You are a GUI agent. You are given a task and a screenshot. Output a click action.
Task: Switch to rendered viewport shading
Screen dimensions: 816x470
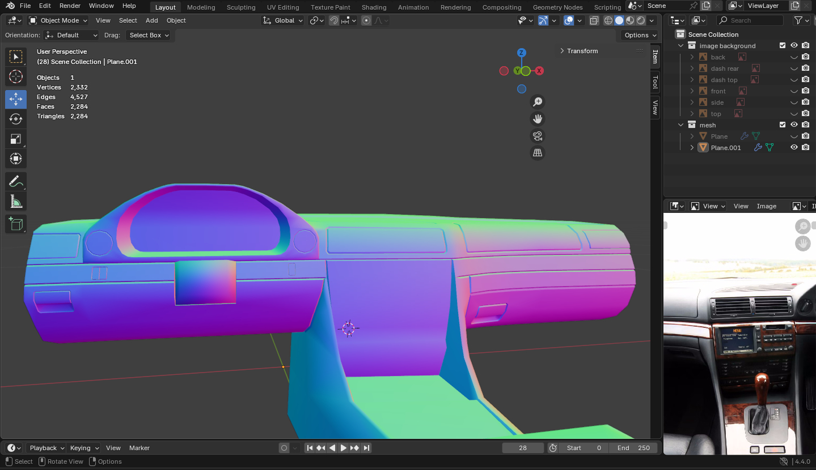(x=641, y=20)
